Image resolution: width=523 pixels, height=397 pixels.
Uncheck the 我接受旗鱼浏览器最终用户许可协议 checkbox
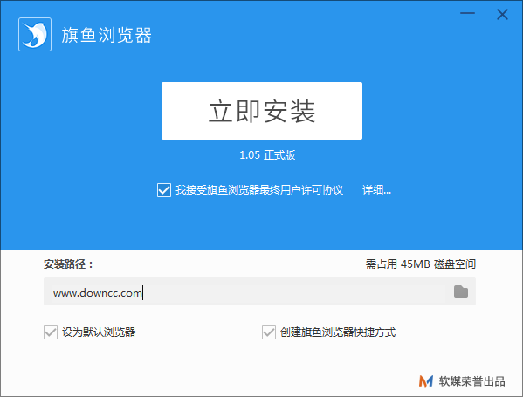164,190
